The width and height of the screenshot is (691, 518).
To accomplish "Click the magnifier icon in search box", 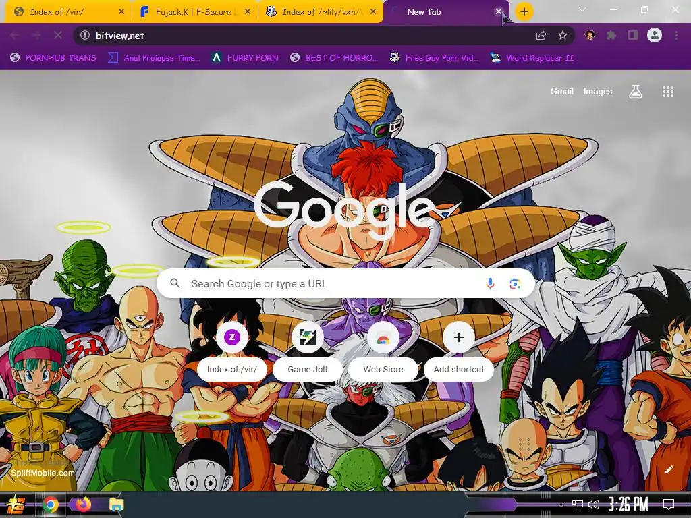I will coord(175,283).
